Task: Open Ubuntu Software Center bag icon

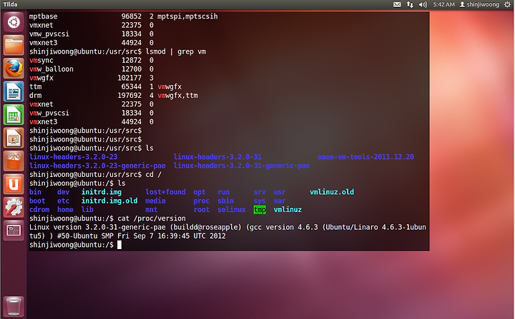Action: coord(14,161)
